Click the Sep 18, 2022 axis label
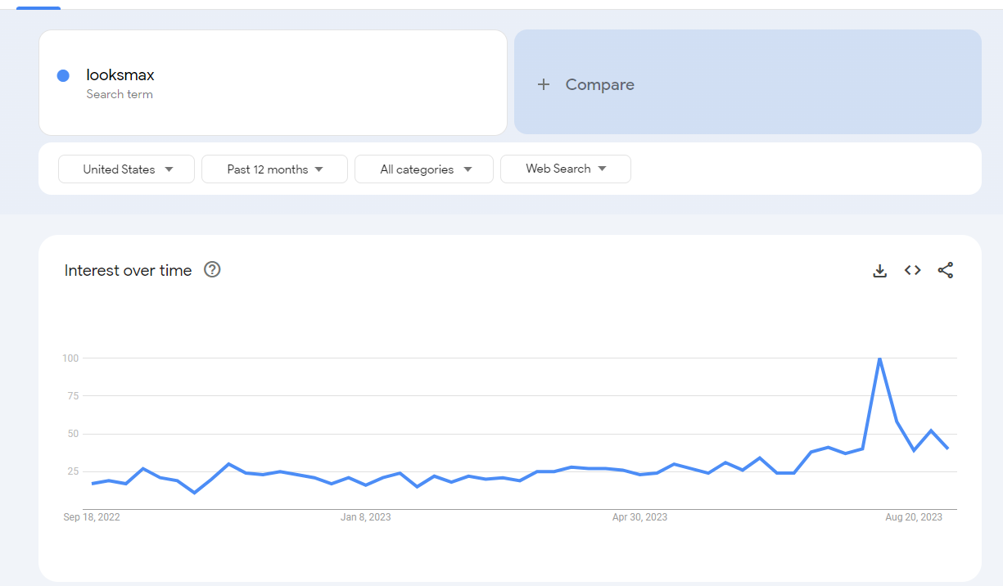This screenshot has height=586, width=1003. pos(92,517)
